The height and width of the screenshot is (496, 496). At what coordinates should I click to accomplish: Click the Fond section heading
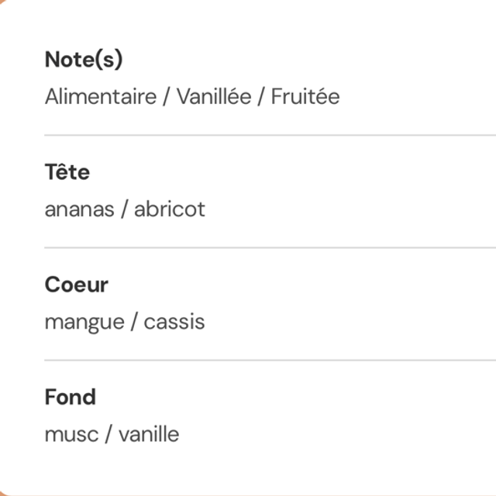click(71, 397)
